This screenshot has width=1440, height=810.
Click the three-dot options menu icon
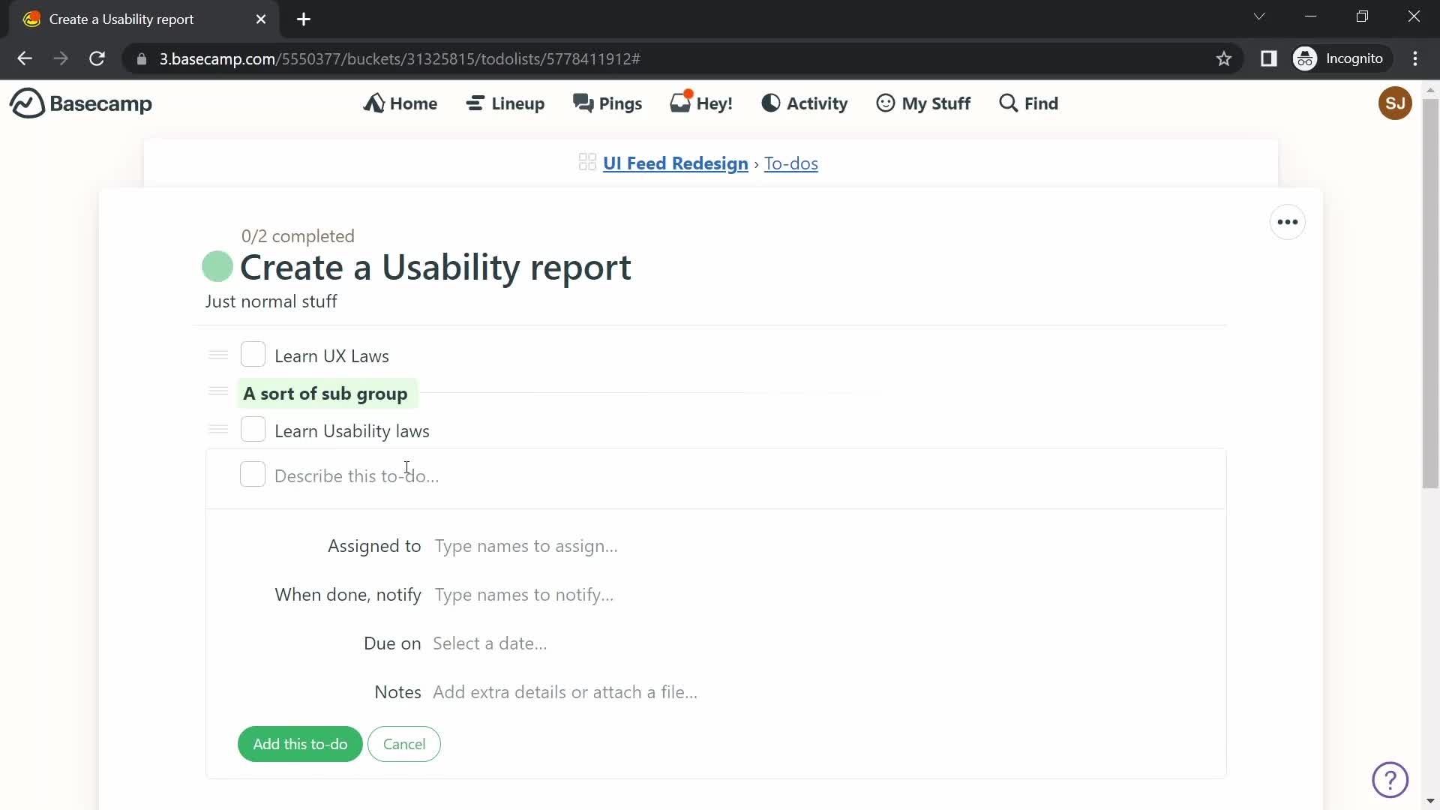1287,223
